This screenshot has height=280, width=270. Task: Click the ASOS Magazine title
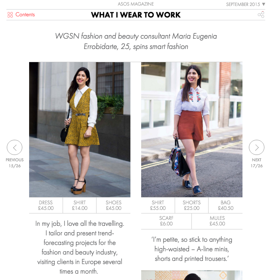136,4
